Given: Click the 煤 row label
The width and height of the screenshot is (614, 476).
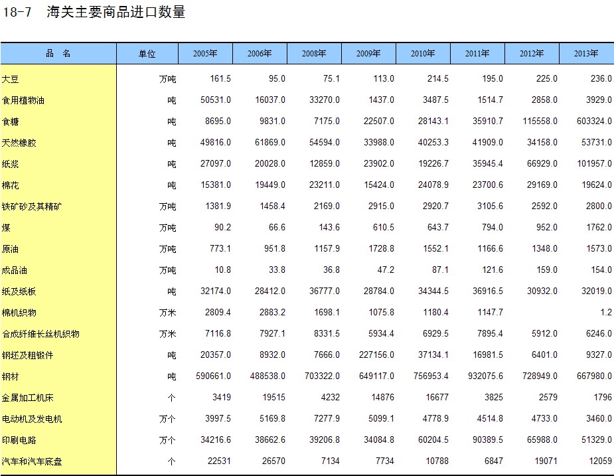Looking at the screenshot, I should 6,228.
